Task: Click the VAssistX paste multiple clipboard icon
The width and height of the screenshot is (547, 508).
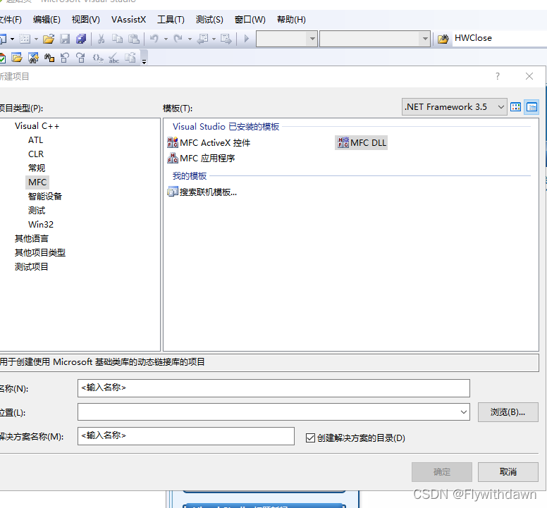Action: [130, 58]
